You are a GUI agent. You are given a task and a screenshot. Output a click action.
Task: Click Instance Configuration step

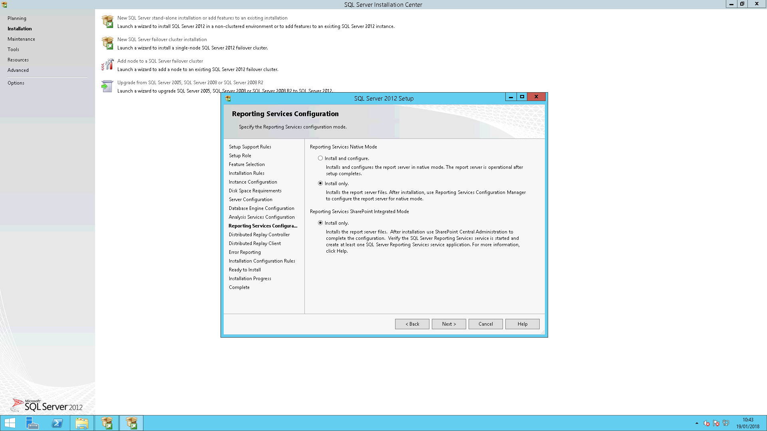[x=253, y=182]
